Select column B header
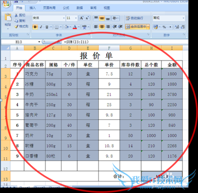The height and width of the screenshot is (193, 198). [x=35, y=48]
